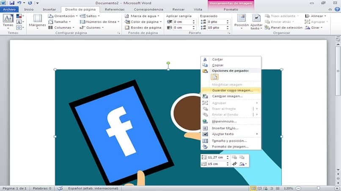Click the width field showing 15 cm
The image size is (341, 191).
216,164
